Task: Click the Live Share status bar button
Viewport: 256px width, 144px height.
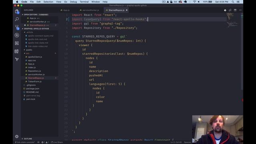Action: (57, 142)
